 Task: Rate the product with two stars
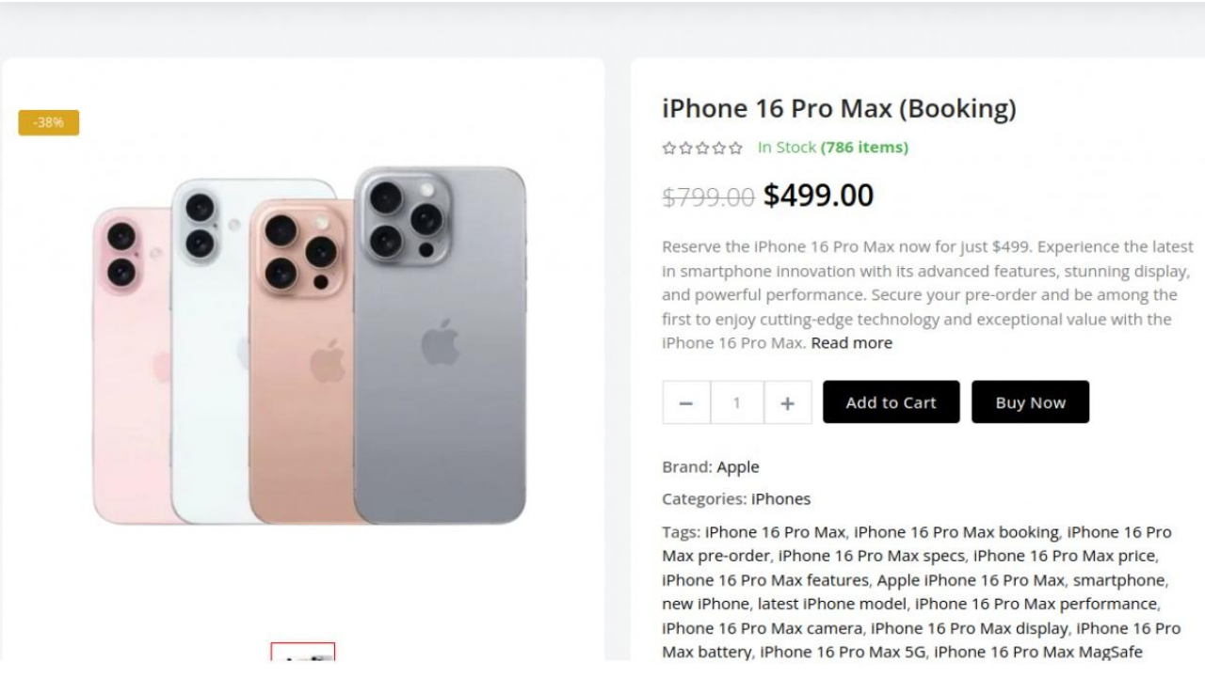click(685, 148)
